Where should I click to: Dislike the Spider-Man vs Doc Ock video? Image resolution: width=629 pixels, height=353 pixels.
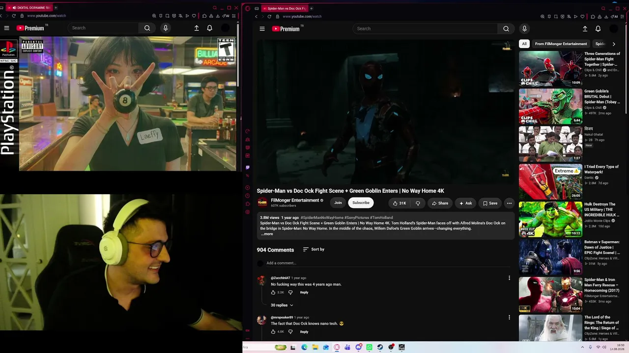coord(418,203)
